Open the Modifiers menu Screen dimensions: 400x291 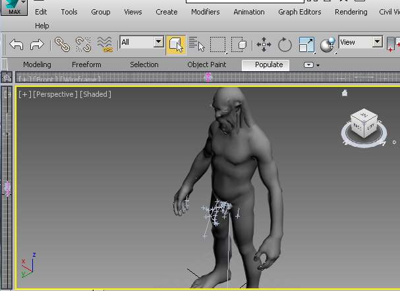coord(206,12)
